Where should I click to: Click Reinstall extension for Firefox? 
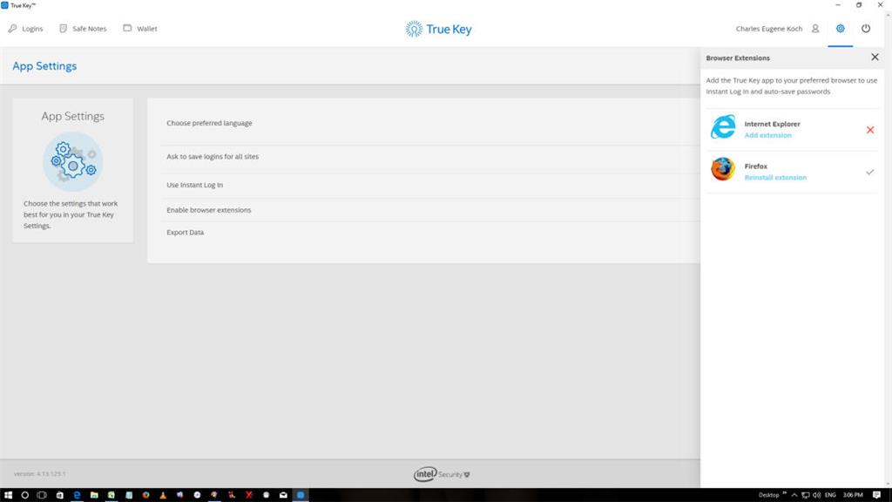[x=775, y=178]
